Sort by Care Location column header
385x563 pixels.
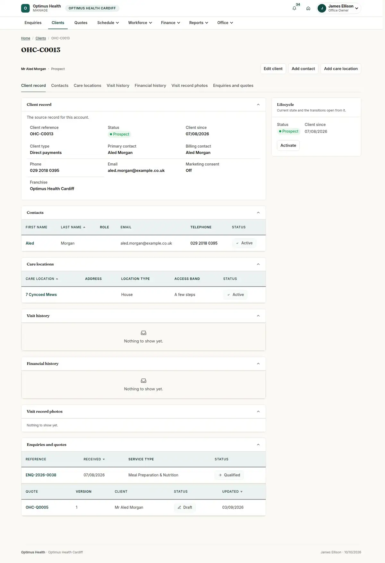pyautogui.click(x=42, y=279)
